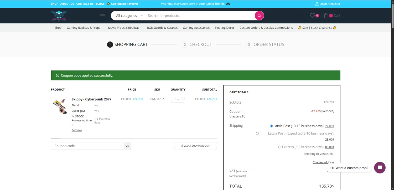Select Latvia Post Expedited shipping option

[x=257, y=133]
